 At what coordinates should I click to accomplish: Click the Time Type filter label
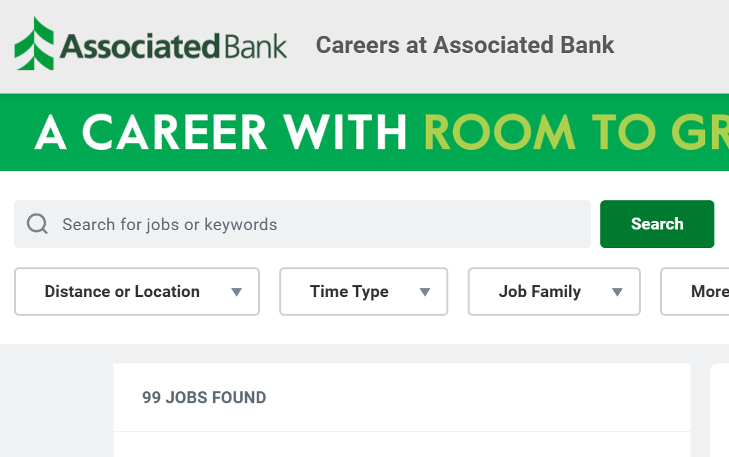coord(349,291)
